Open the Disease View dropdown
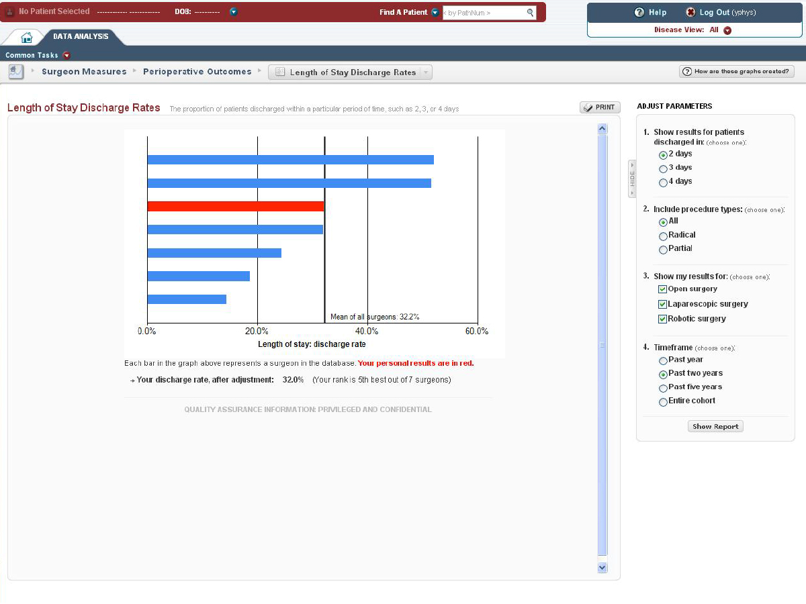The image size is (806, 604). (727, 30)
